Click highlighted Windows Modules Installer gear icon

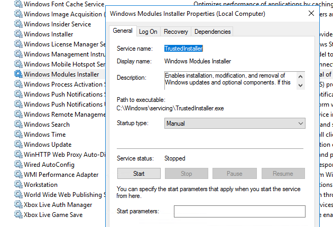(x=18, y=74)
